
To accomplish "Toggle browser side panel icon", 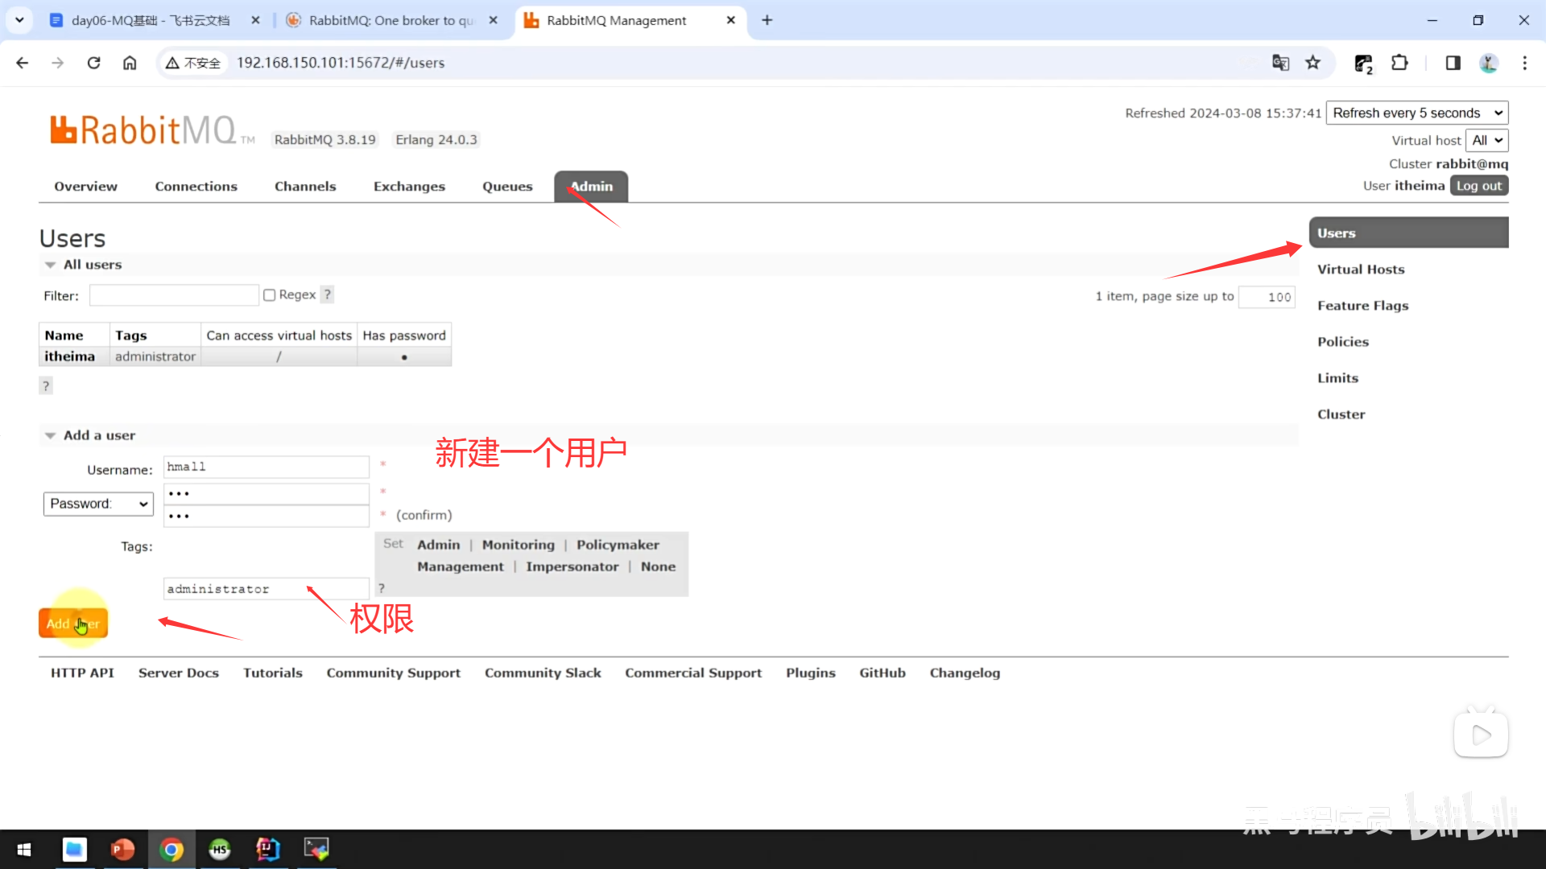I will pyautogui.click(x=1453, y=63).
